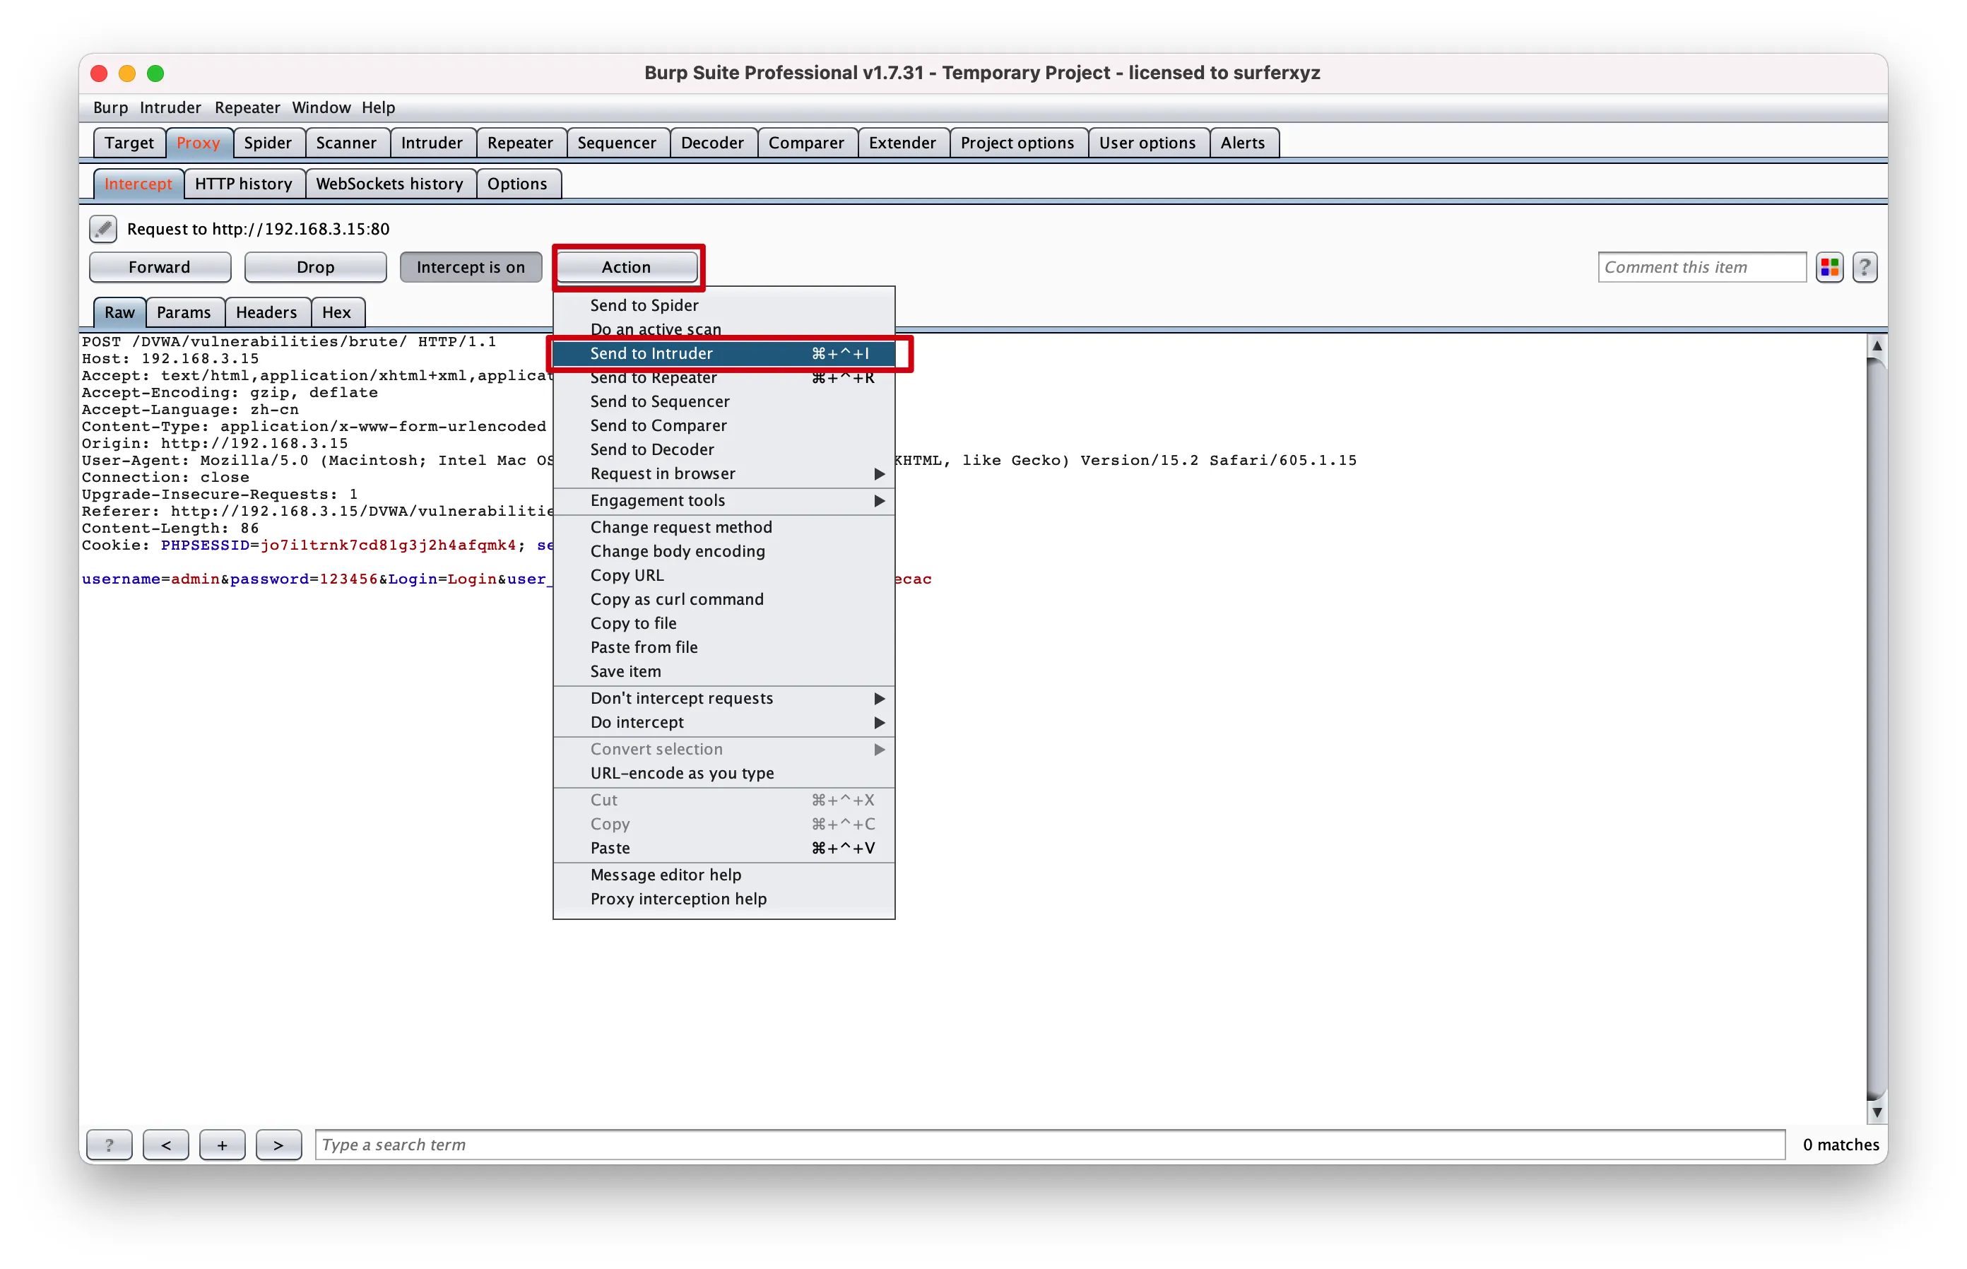Screen dimensions: 1967x1269
Task: Switch to the Spider tab
Action: pos(268,143)
